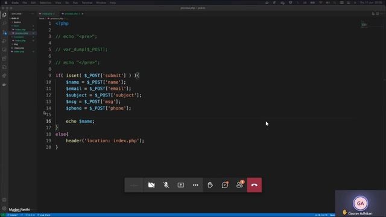Open editor more actions at top right

tap(382, 14)
